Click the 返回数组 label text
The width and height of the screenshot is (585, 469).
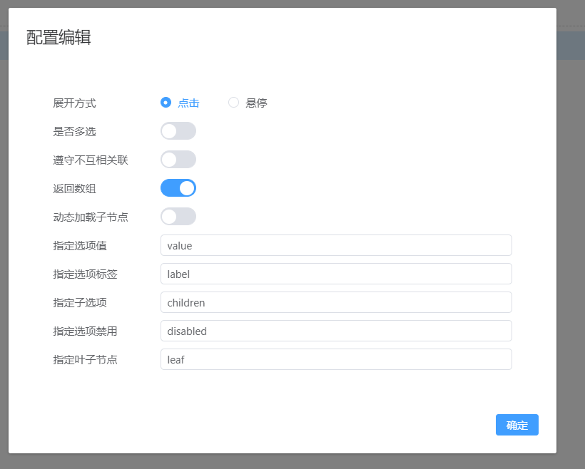coord(75,189)
